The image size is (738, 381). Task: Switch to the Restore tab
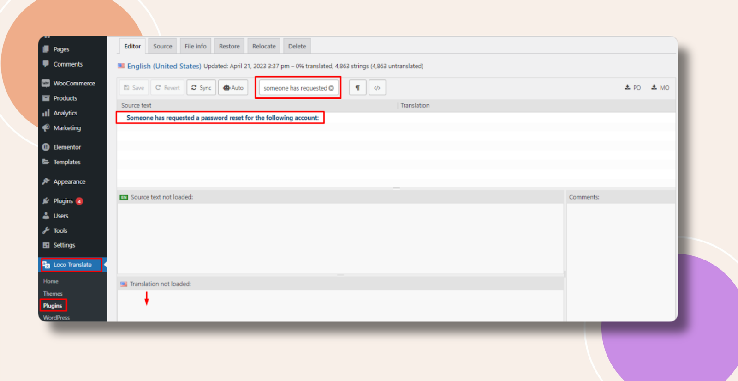(x=229, y=46)
